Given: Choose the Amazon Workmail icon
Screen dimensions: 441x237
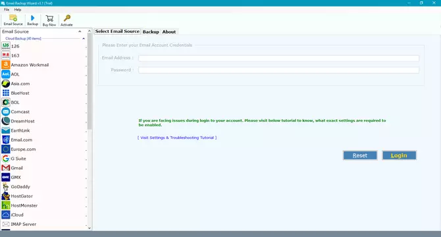Looking at the screenshot, I should click(x=6, y=65).
